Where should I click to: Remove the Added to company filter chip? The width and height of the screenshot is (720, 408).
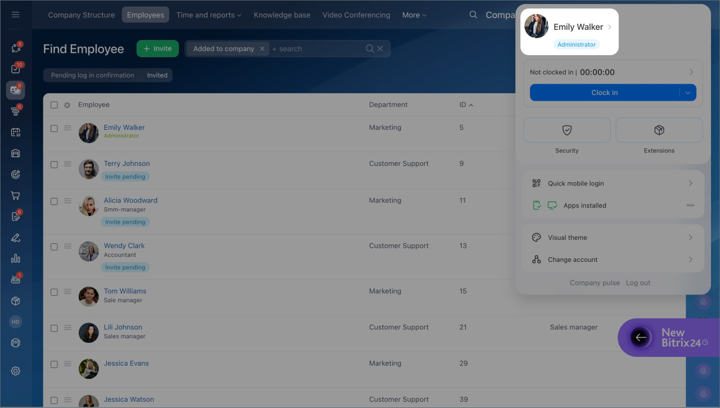[262, 49]
